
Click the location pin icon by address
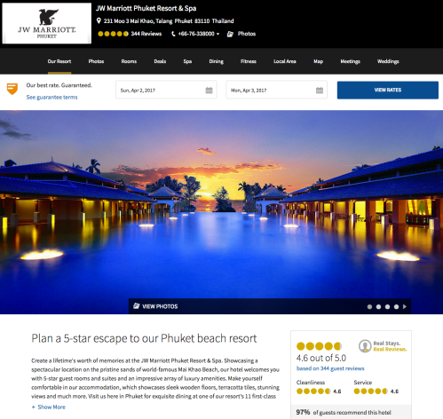click(x=99, y=20)
